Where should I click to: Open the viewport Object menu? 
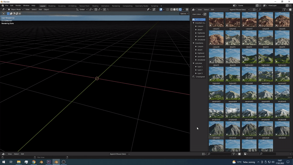[x=47, y=10]
